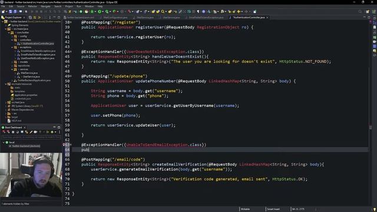The image size is (377, 212).
Task: Select MailService.java in Project Explorer
Action: (27, 73)
